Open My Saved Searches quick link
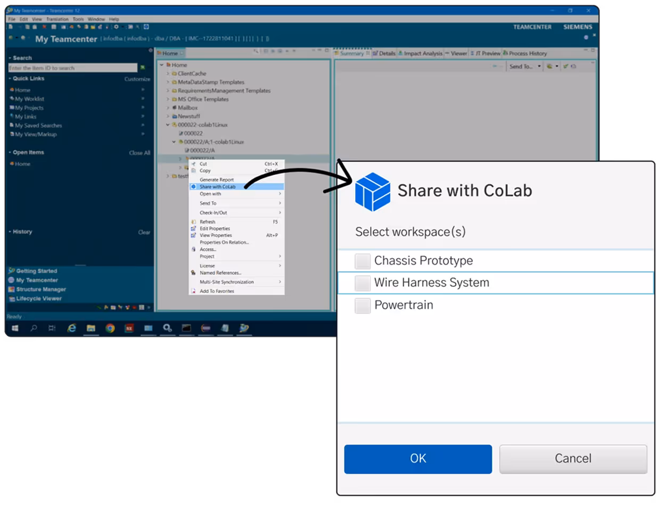Image resolution: width=660 pixels, height=510 pixels. [x=38, y=126]
